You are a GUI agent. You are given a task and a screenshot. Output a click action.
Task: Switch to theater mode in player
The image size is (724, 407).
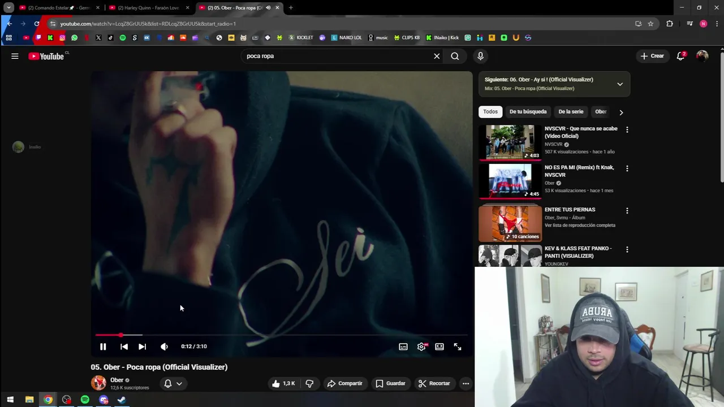pos(439,347)
